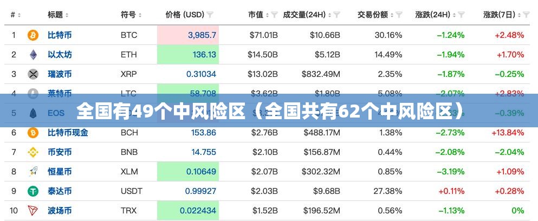Screen dimensions: 538x221
Task: Click the 136.13 price cell
Action: coord(188,55)
